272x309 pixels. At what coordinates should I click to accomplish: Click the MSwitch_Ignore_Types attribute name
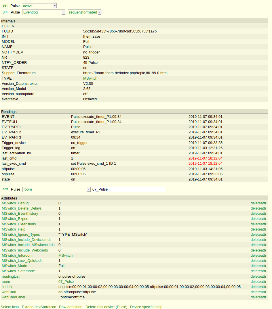(x=21, y=235)
